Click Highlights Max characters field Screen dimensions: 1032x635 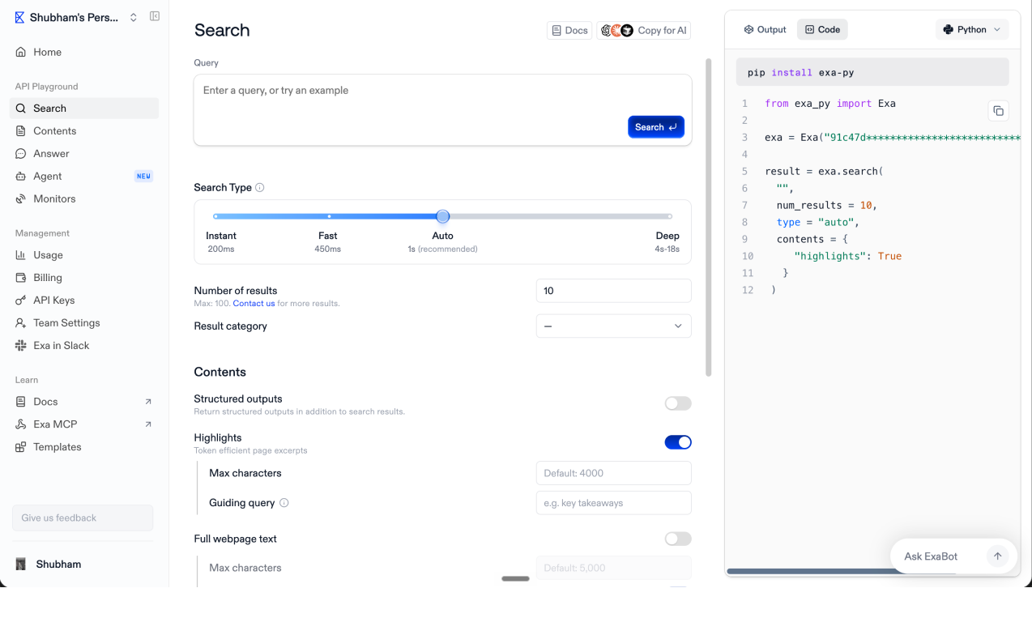point(614,473)
